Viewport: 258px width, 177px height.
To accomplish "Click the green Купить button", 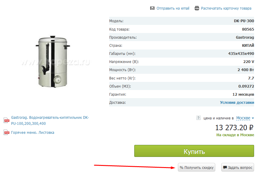I will point(194,151).
